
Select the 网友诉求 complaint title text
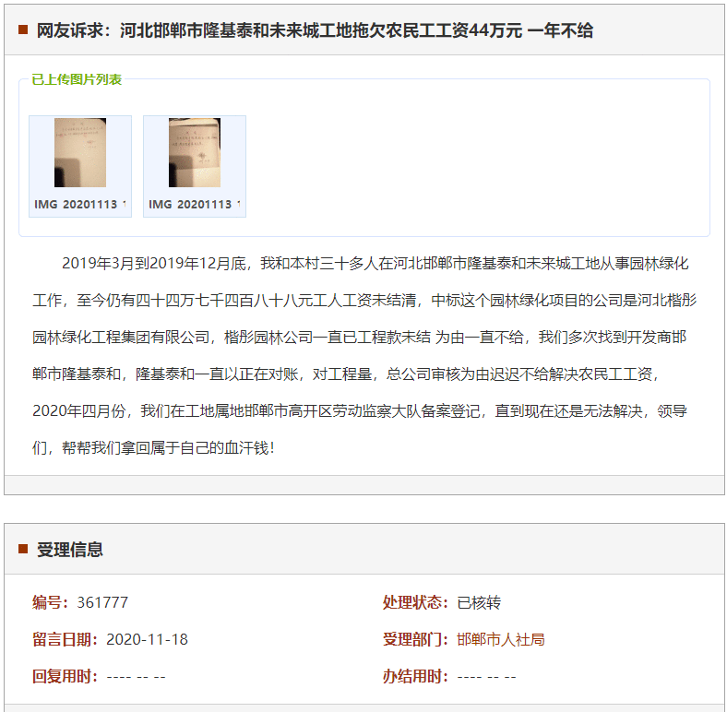click(314, 30)
